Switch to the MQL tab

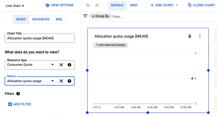pos(59,19)
